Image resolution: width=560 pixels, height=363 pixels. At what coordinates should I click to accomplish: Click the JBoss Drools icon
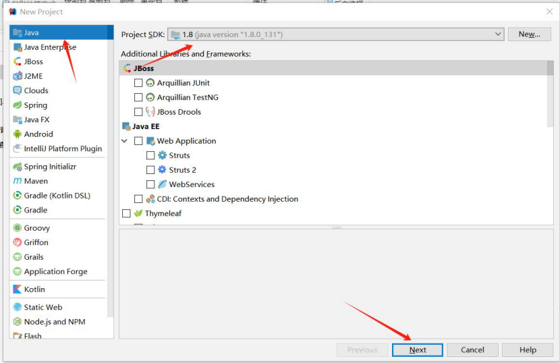coord(150,112)
